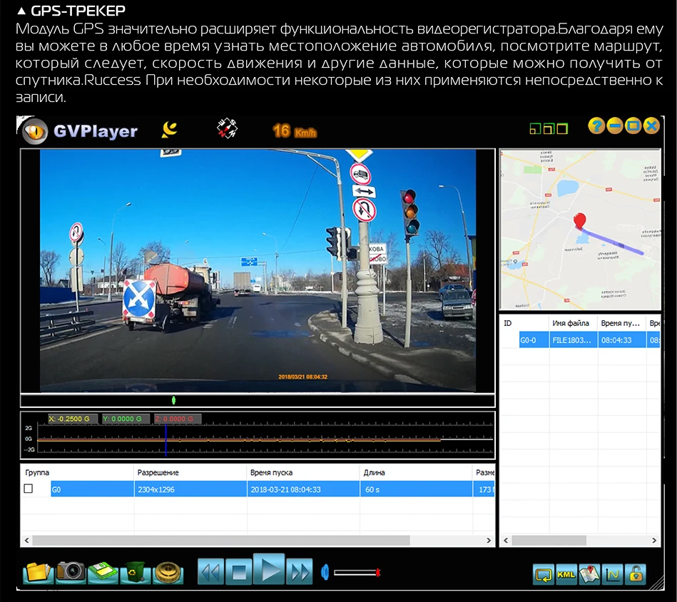
Task: Click the recycle bin delete icon
Action: click(x=136, y=572)
